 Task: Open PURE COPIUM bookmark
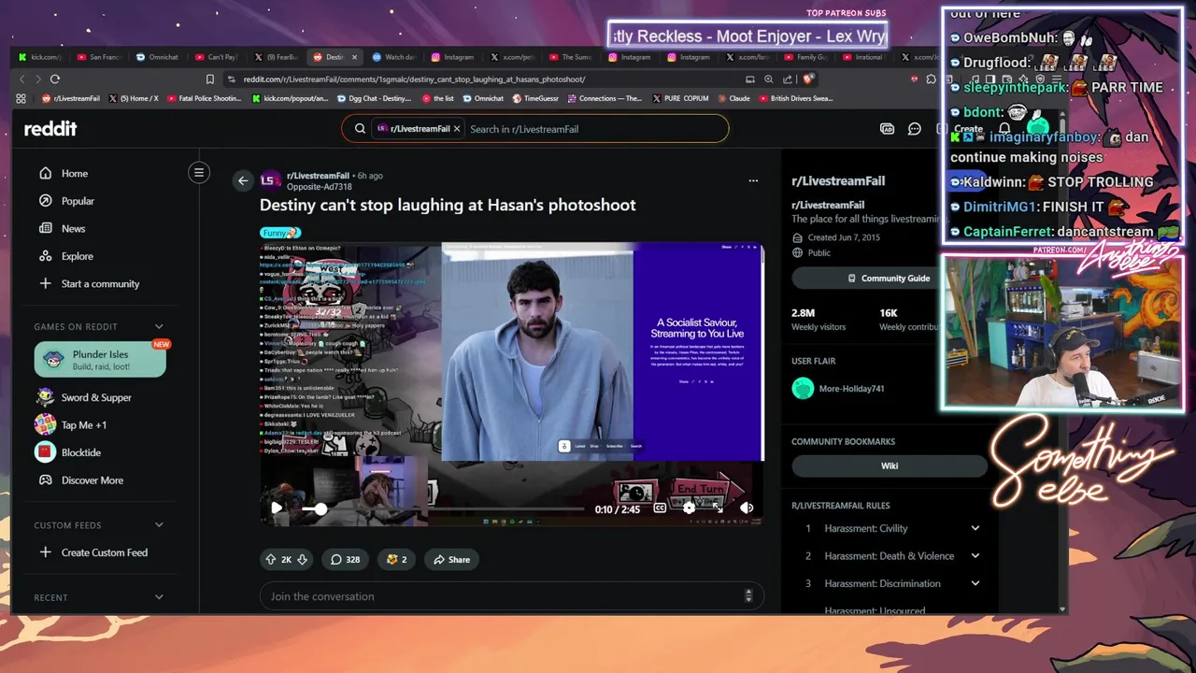click(x=680, y=98)
